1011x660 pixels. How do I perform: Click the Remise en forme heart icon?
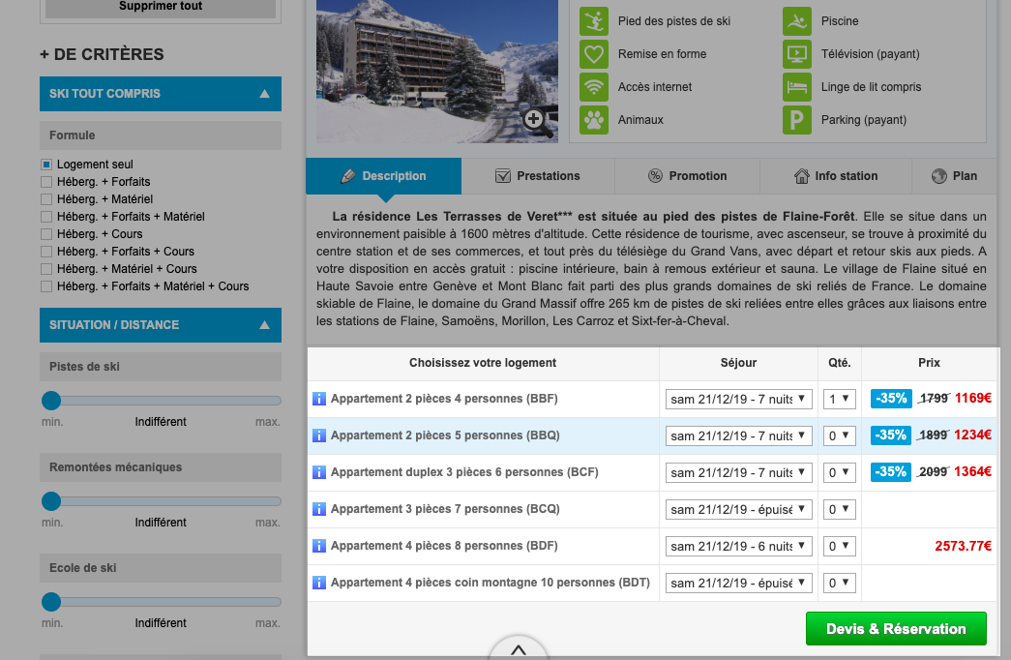pos(594,54)
